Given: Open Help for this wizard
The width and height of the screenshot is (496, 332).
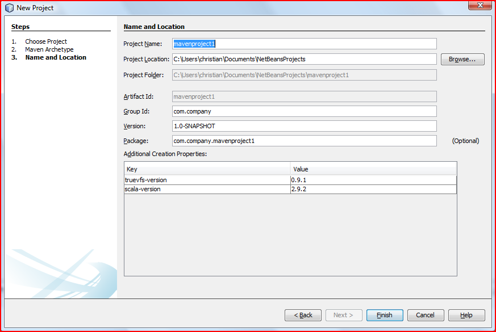Looking at the screenshot, I should click(466, 315).
